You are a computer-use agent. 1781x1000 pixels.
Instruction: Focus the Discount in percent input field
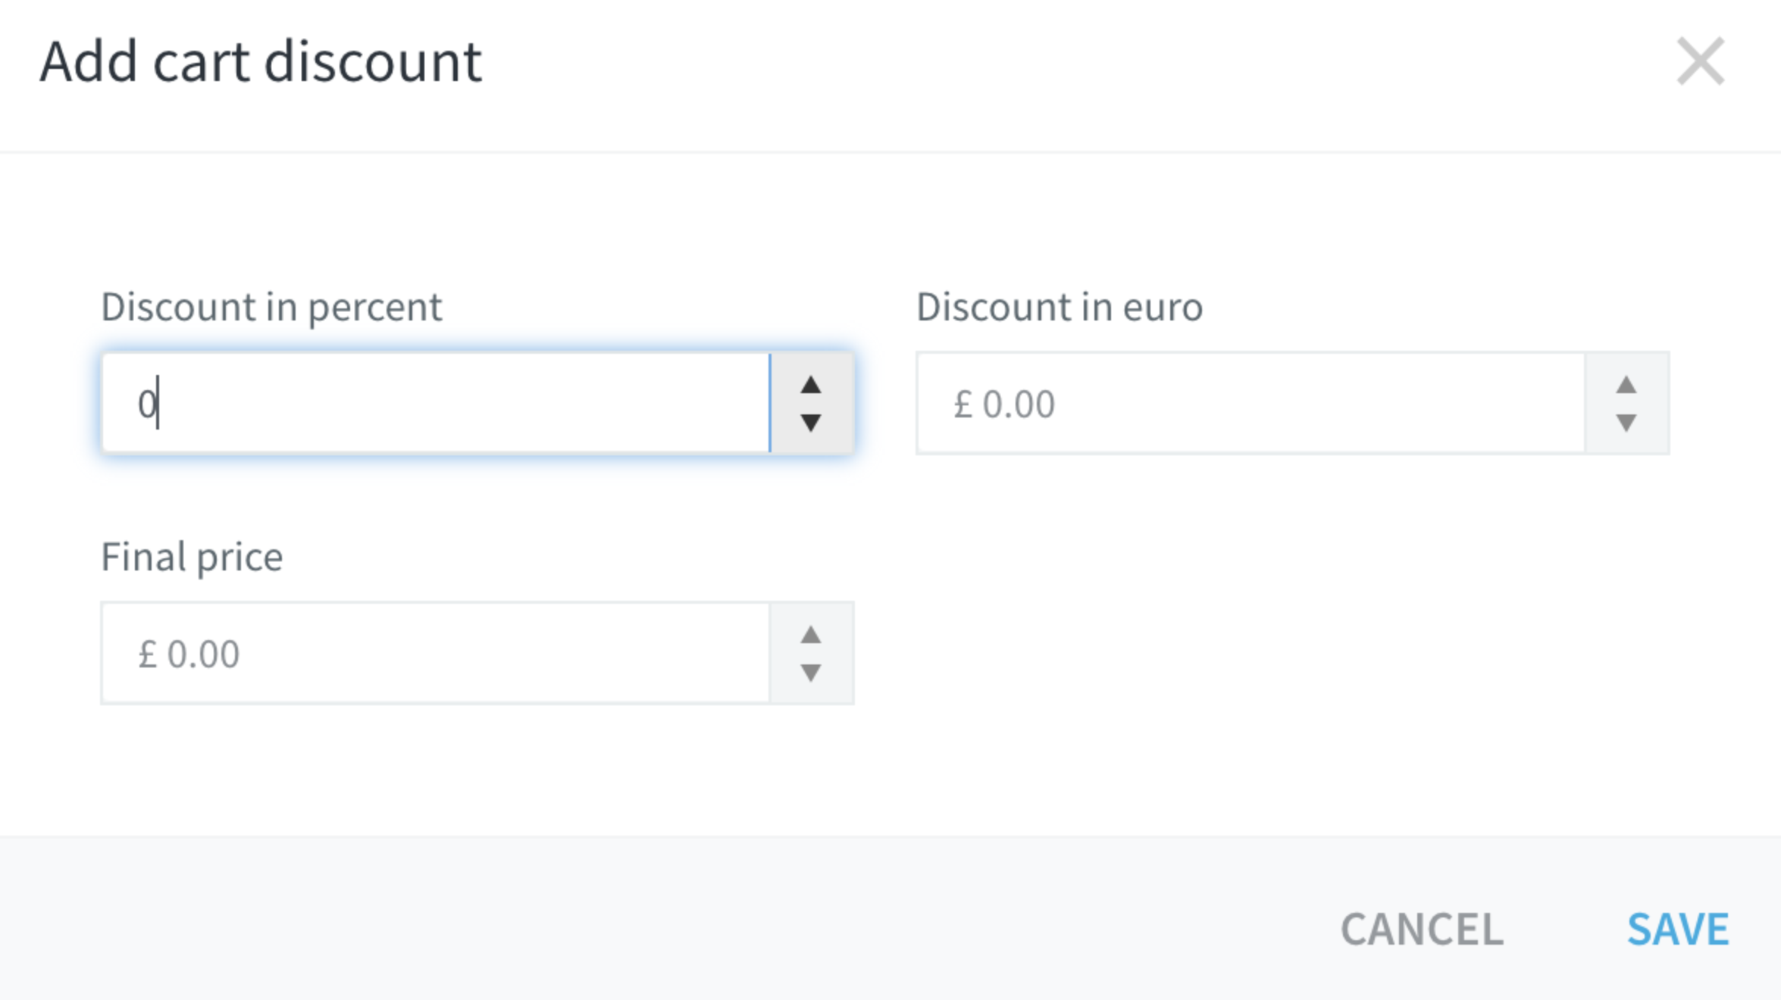click(x=436, y=403)
